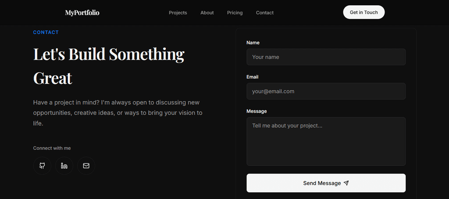Go to the MyPortfolio logo home
The height and width of the screenshot is (199, 449).
[x=82, y=13]
